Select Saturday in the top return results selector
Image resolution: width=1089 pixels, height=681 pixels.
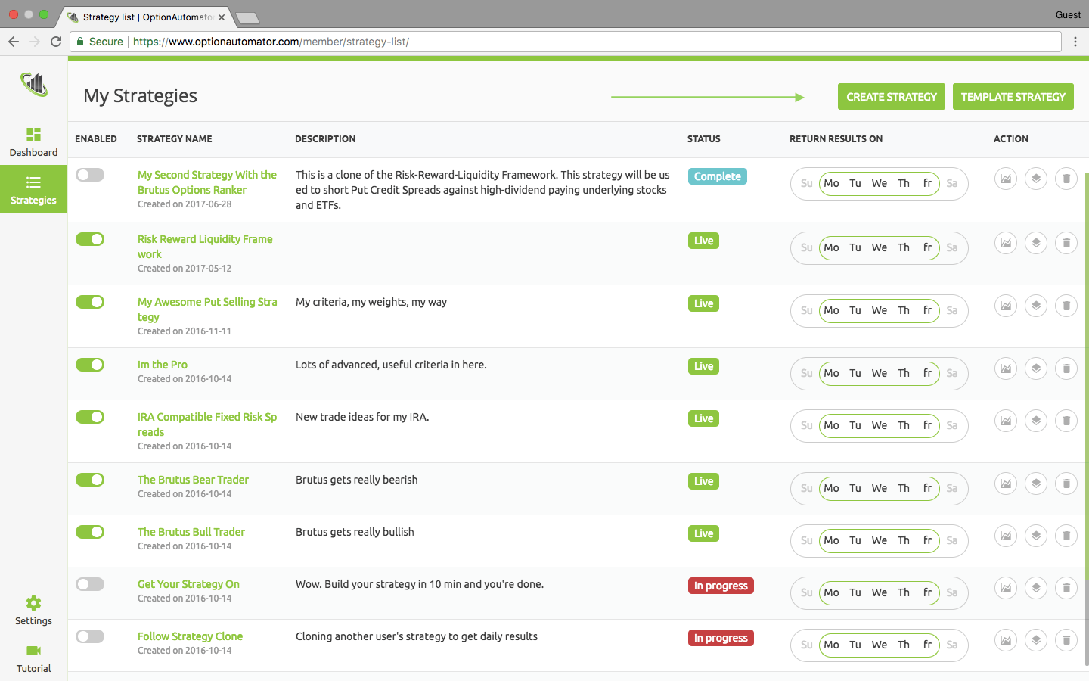coord(952,183)
